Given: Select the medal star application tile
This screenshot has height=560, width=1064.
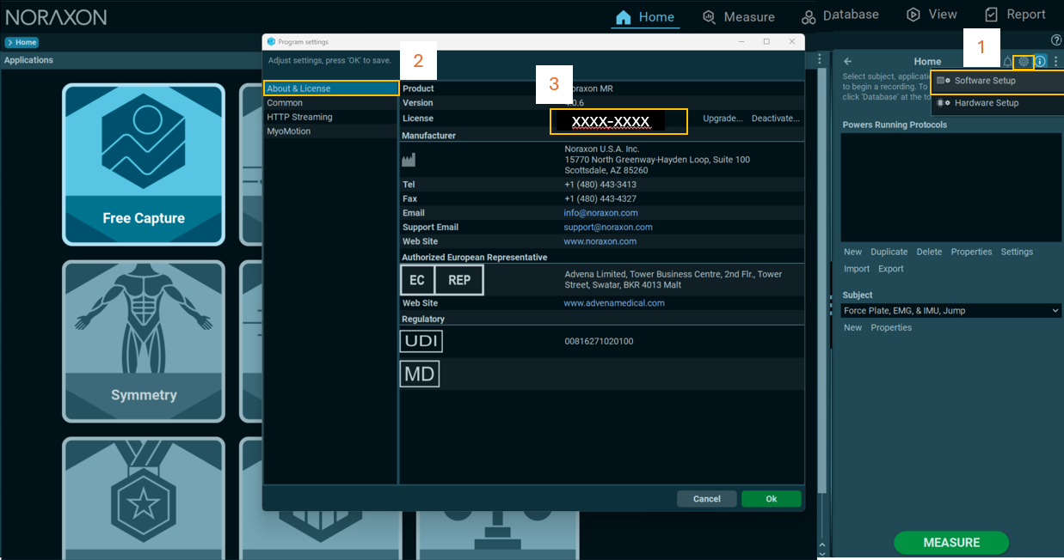Looking at the screenshot, I should pyautogui.click(x=144, y=498).
